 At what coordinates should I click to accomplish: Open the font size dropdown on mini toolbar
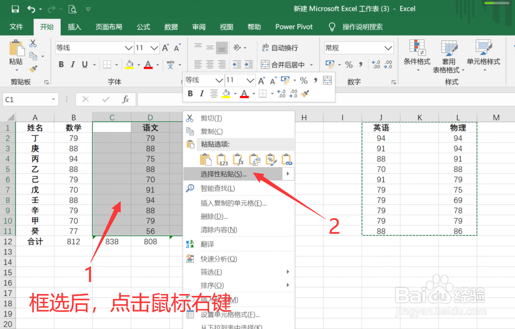tap(250, 80)
